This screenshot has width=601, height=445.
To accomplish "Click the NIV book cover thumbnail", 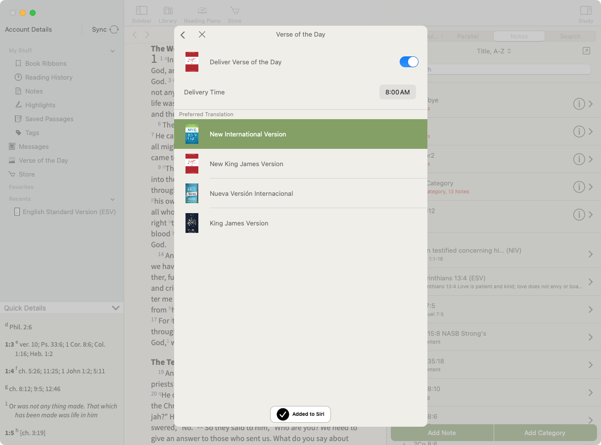I will (x=192, y=134).
